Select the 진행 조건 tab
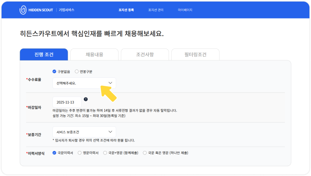The height and width of the screenshot is (176, 311). click(43, 54)
